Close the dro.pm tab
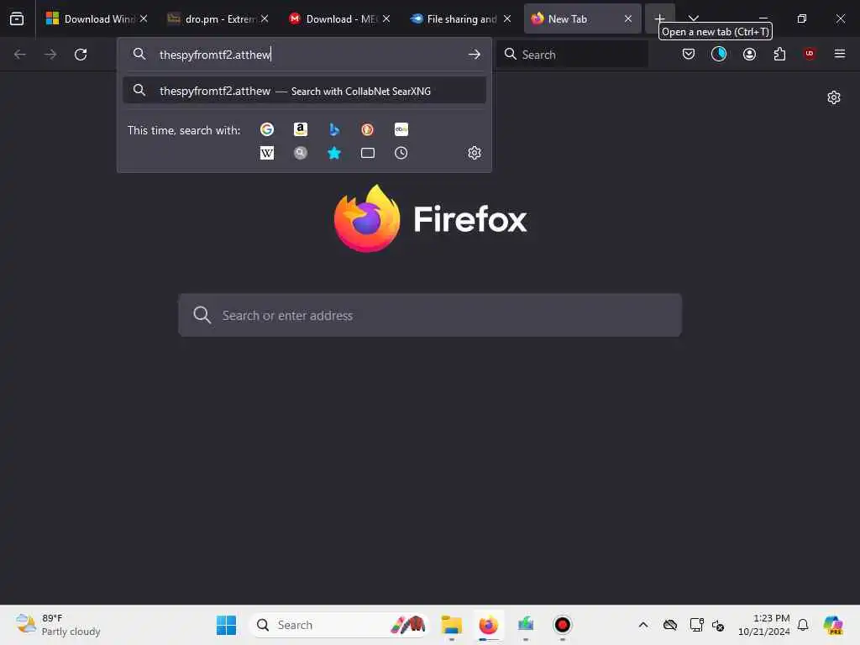This screenshot has height=645, width=860. coord(265,18)
